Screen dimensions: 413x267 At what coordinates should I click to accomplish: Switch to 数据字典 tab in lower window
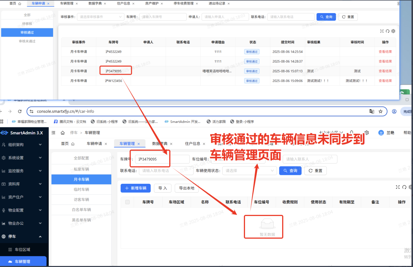[160, 144]
